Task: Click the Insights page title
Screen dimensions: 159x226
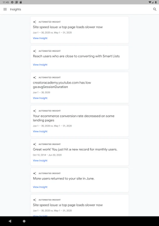Action: [x=16, y=9]
